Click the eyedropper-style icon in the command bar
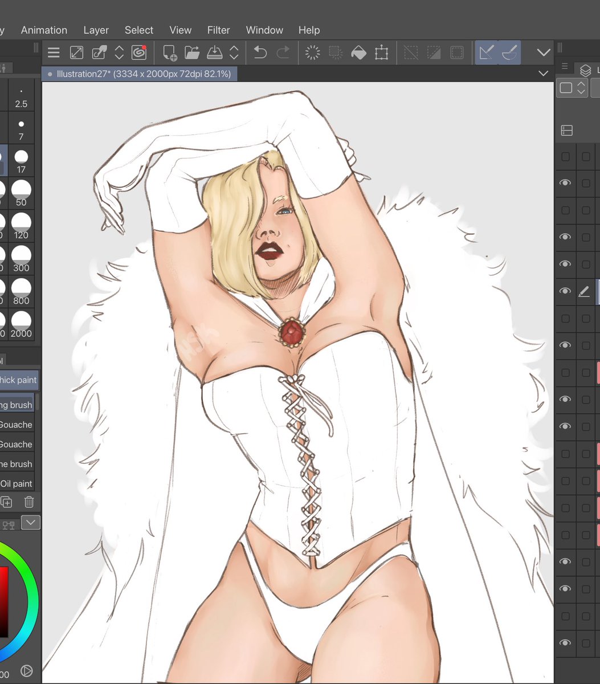 [x=100, y=53]
